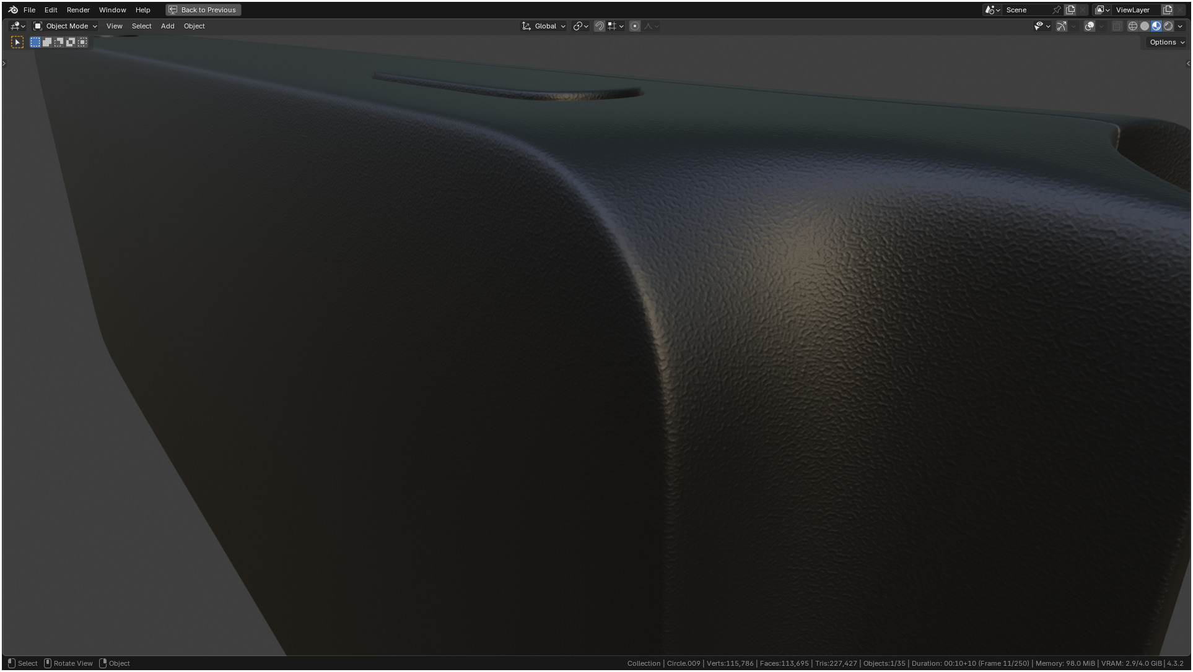This screenshot has height=672, width=1193.
Task: Choose extend selection mode icon
Action: 47,42
